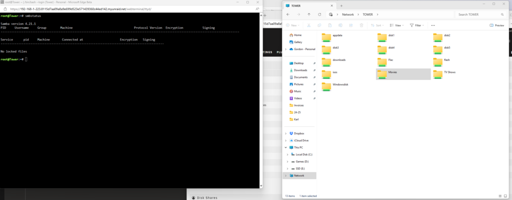Select Network in the navigation pane
512x200 pixels.
[x=299, y=175]
